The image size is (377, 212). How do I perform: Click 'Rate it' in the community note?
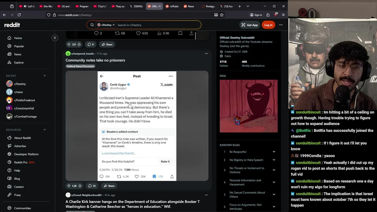pyautogui.click(x=165, y=161)
